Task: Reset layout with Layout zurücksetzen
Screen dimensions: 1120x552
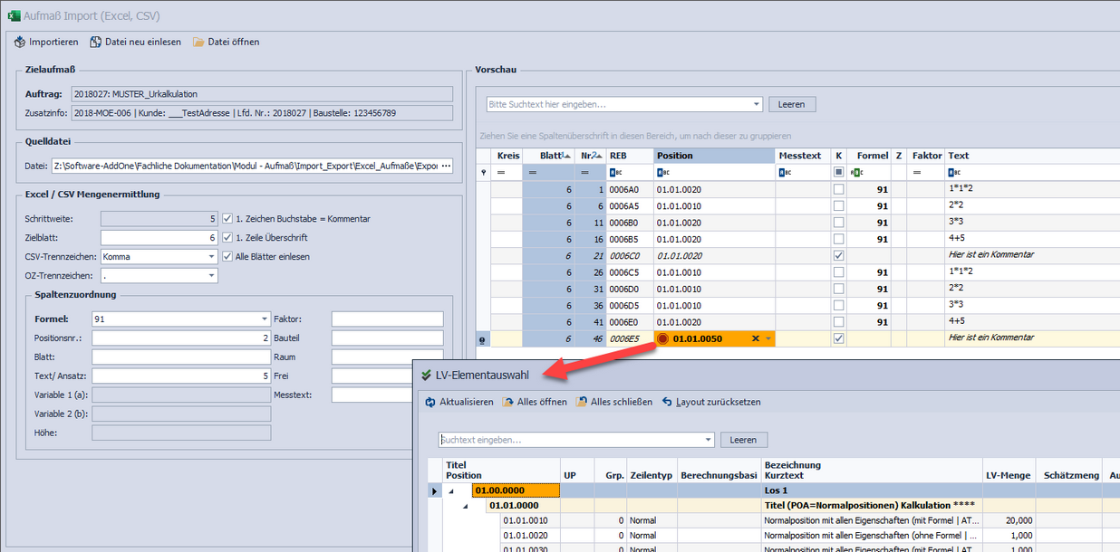Action: point(668,402)
